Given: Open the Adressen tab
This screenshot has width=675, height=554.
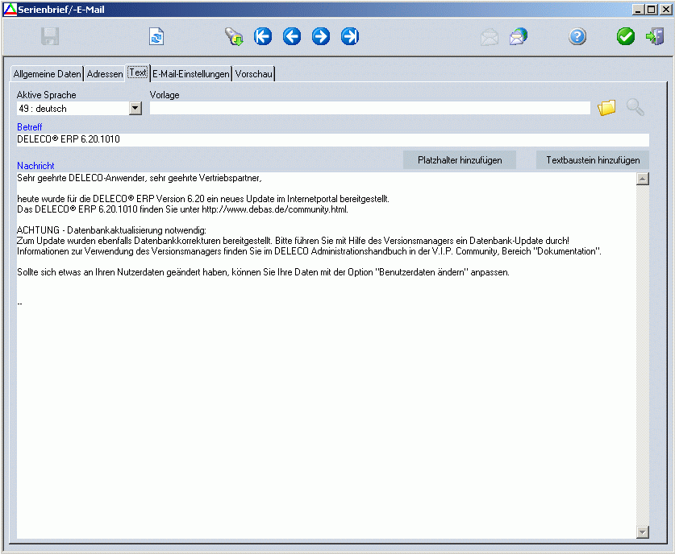Looking at the screenshot, I should tap(105, 74).
